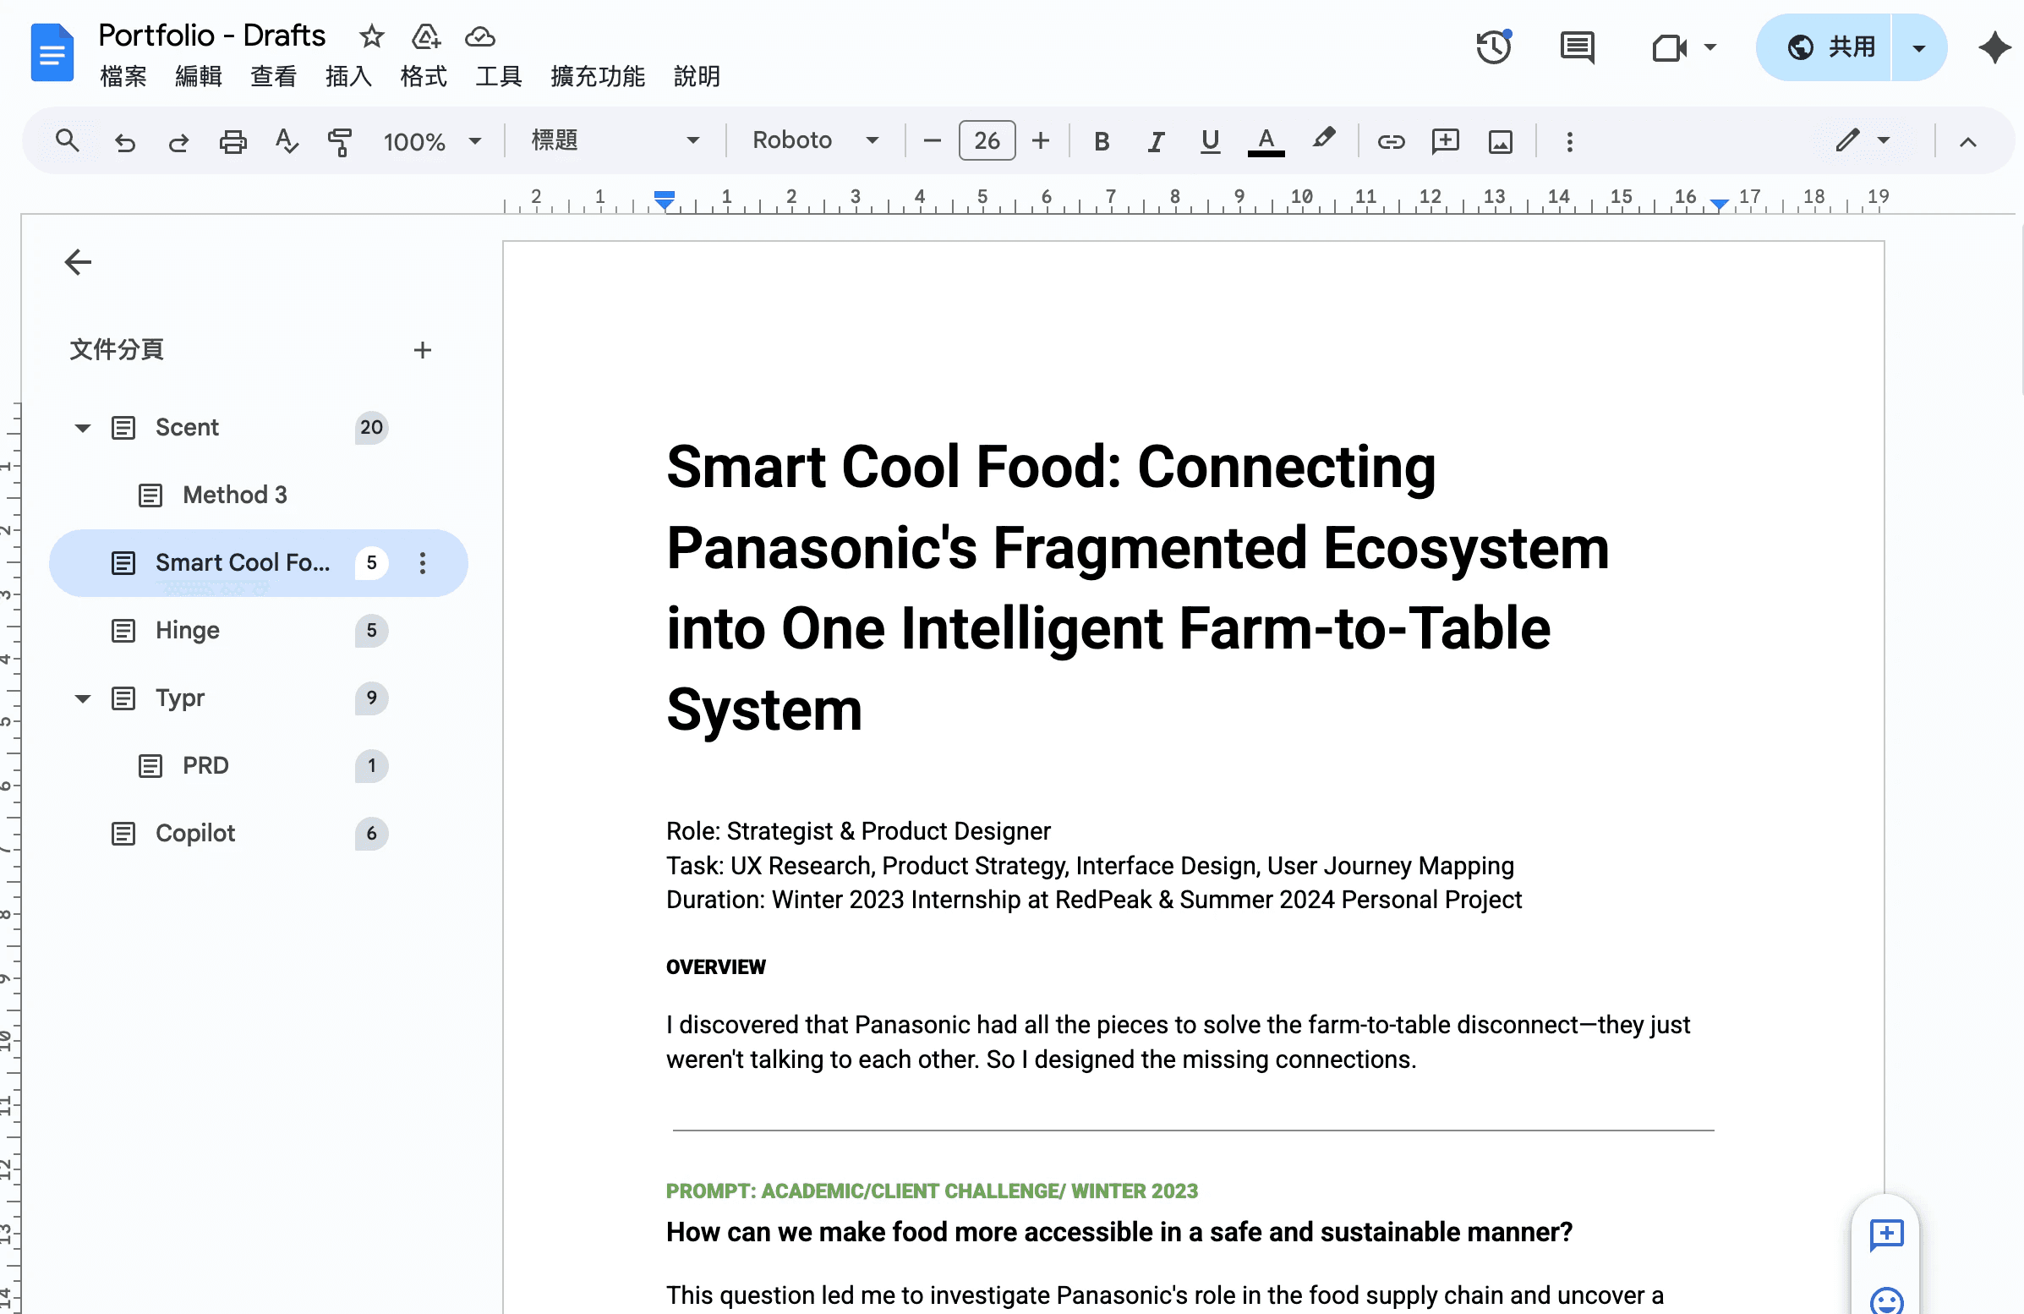The width and height of the screenshot is (2024, 1314).
Task: Open the Roboto font dropdown
Action: 814,140
